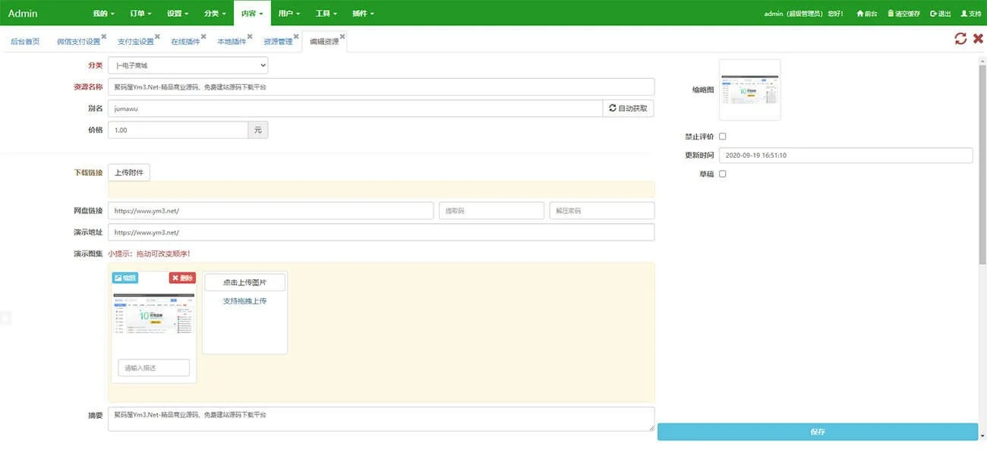Close the 资源管理 tab with its X

pyautogui.click(x=296, y=36)
